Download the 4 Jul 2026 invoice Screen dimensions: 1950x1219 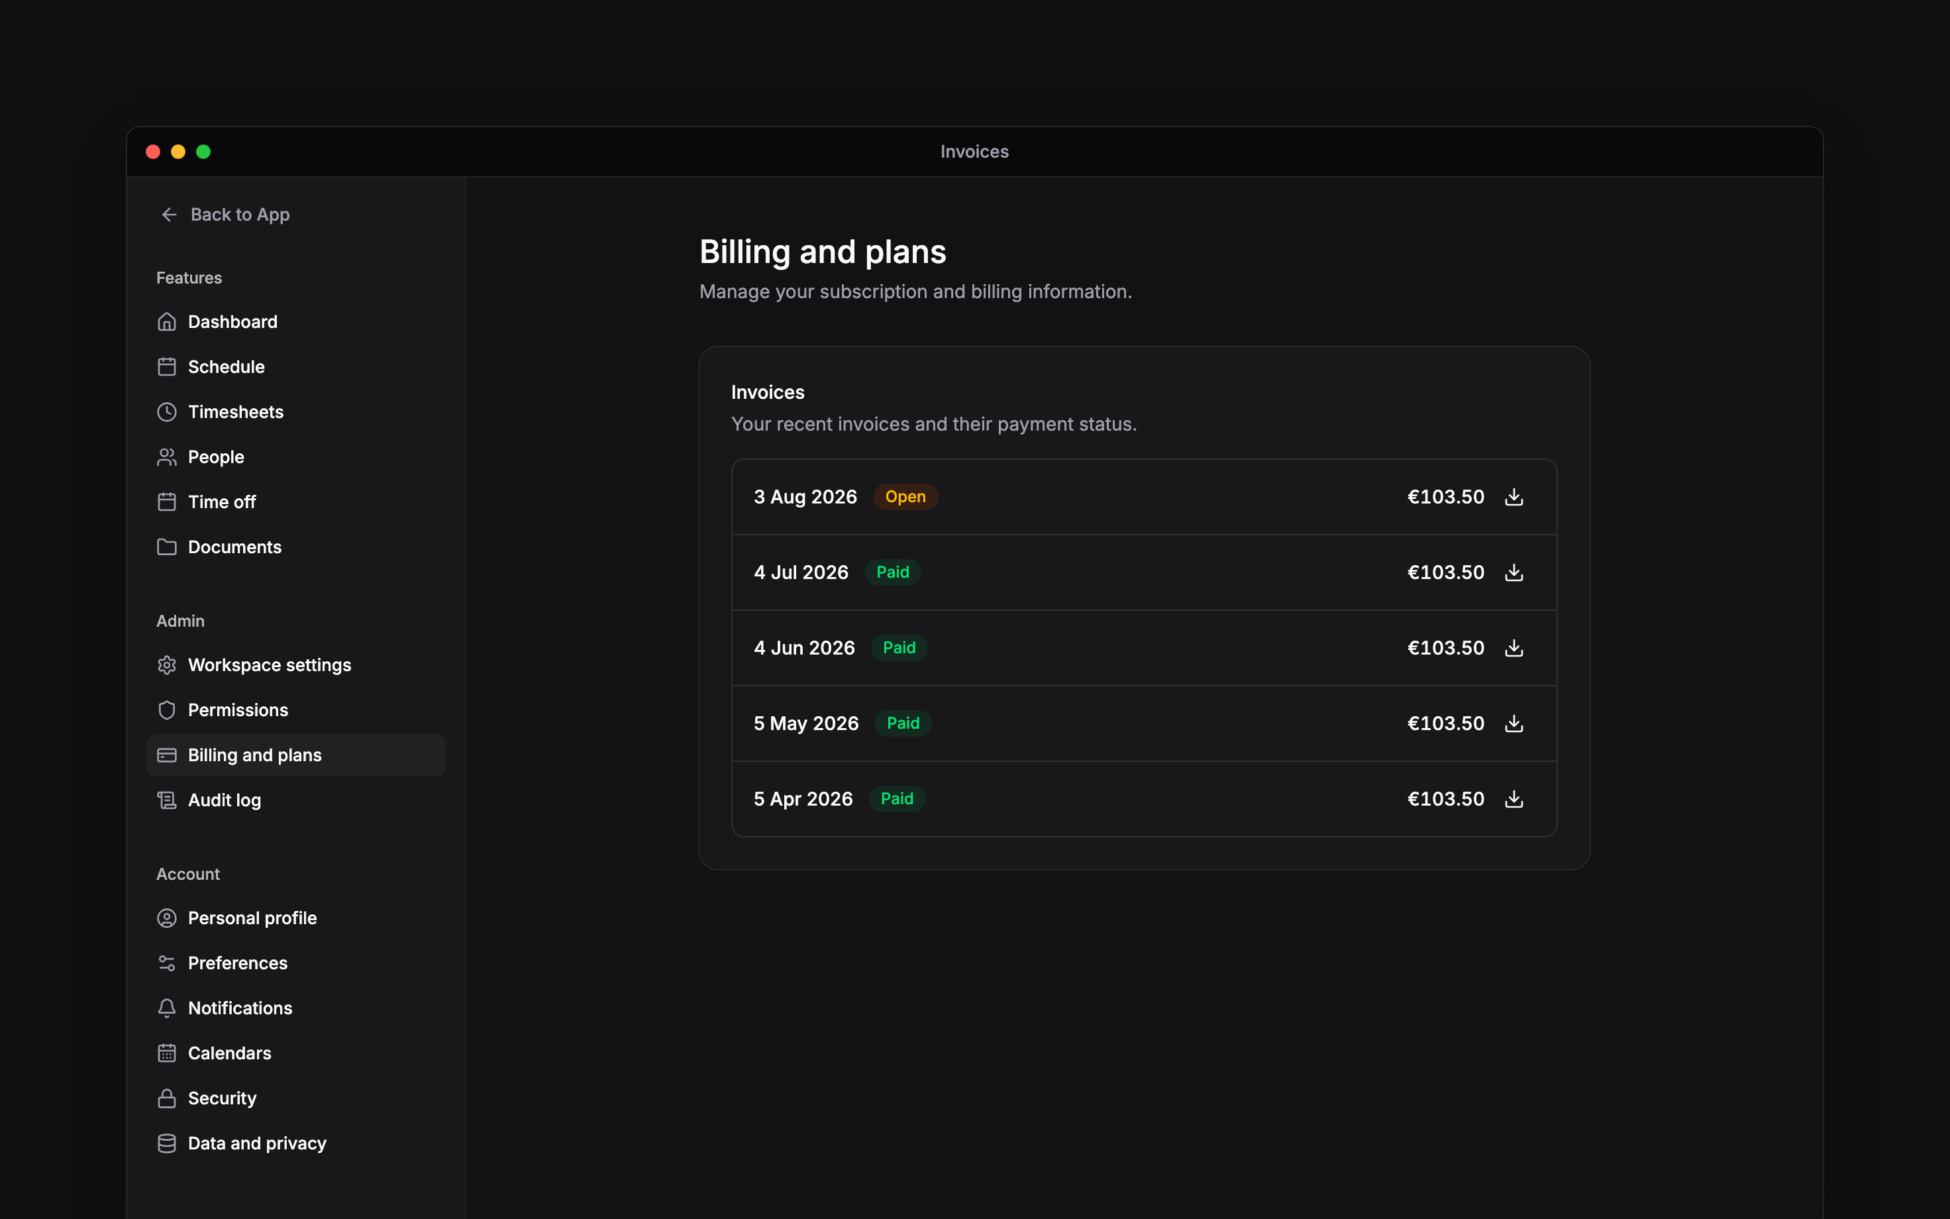pos(1514,572)
